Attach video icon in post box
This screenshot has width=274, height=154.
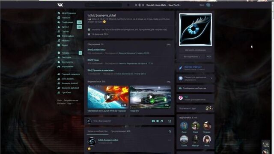[x=158, y=121]
